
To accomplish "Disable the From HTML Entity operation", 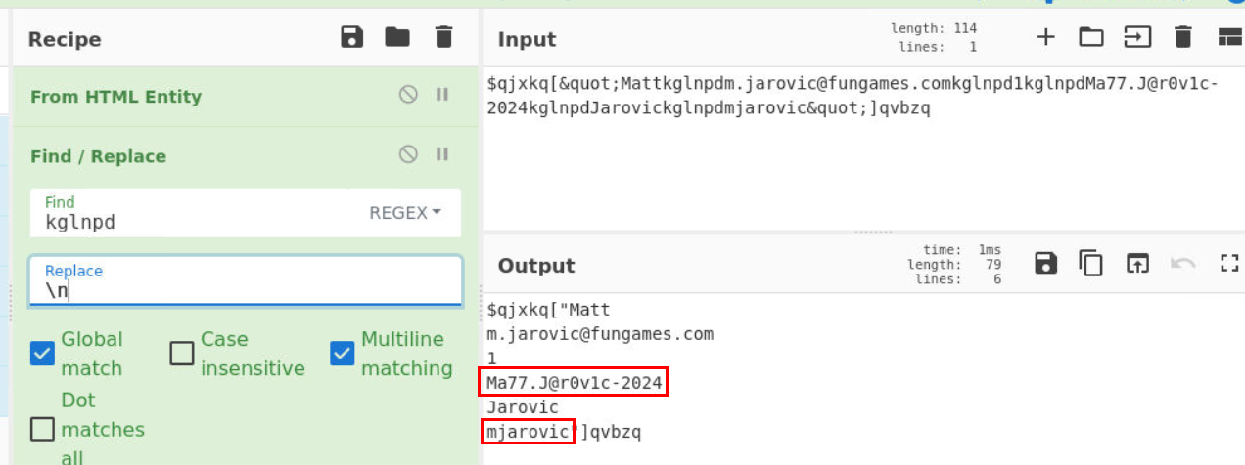I will [408, 95].
